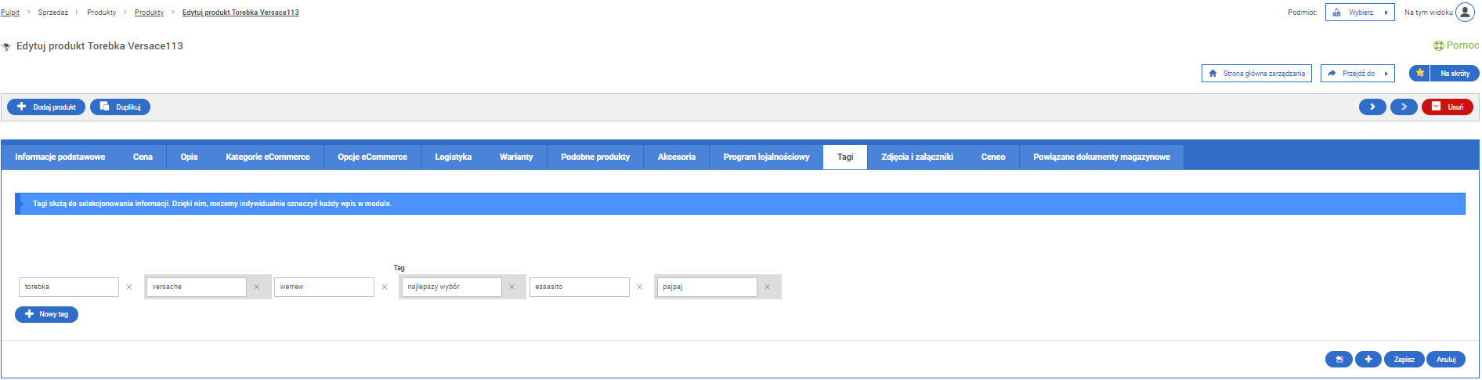
Task: Click the 'essasito' tag input field
Action: [x=579, y=288]
